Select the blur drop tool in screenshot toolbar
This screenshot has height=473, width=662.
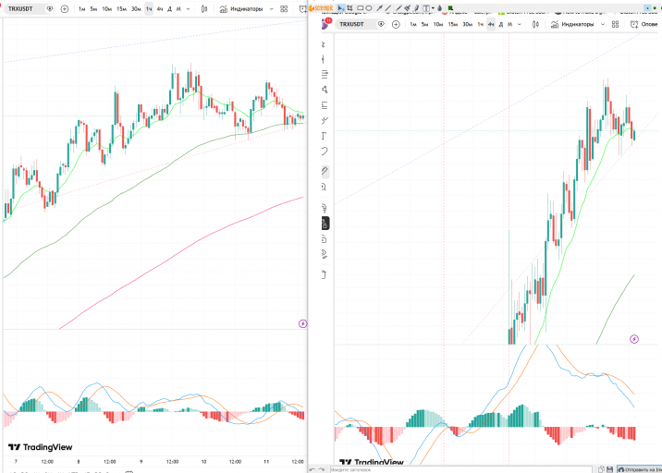coord(440,8)
